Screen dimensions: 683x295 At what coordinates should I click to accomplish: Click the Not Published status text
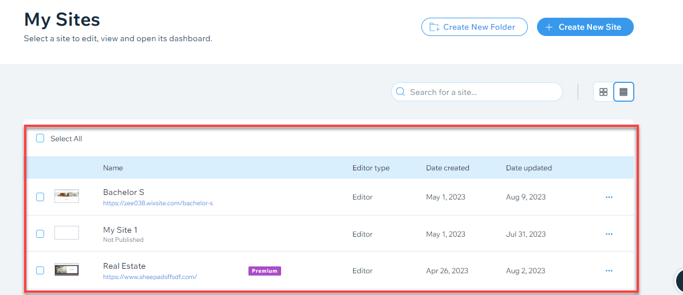[x=123, y=240]
